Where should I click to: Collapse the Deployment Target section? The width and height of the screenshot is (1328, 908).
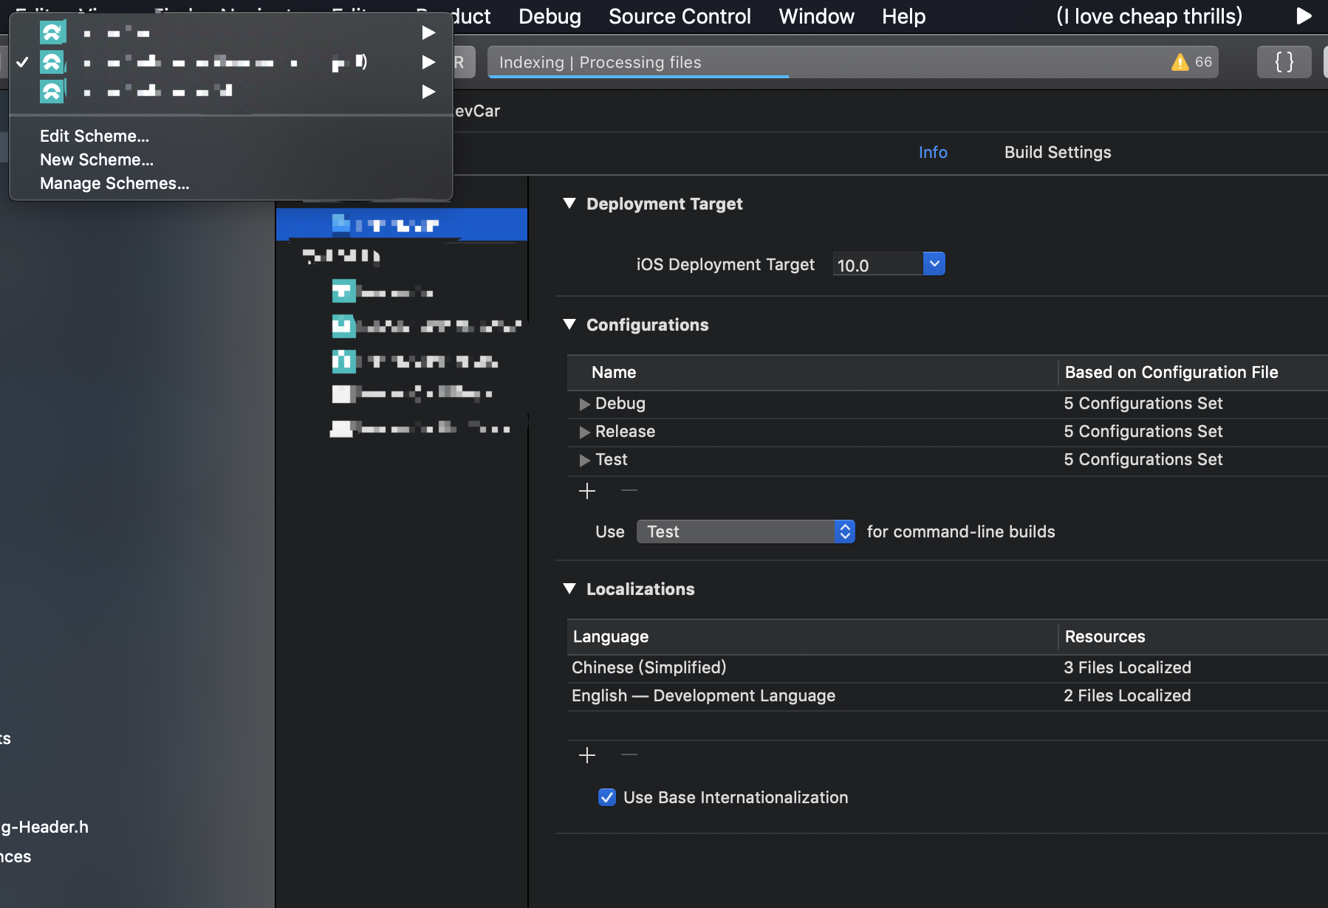(x=569, y=203)
